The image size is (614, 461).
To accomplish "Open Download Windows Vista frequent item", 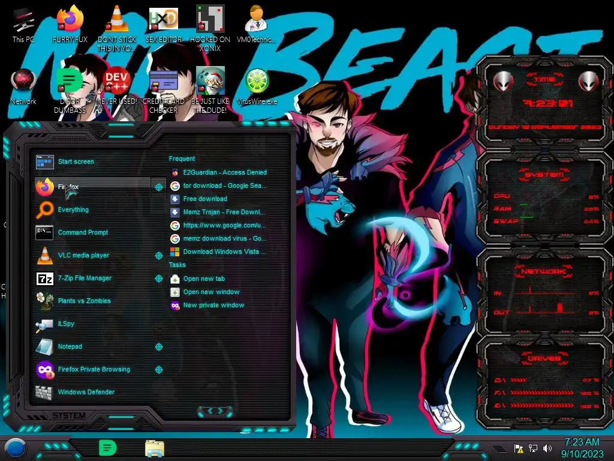I will (x=218, y=252).
